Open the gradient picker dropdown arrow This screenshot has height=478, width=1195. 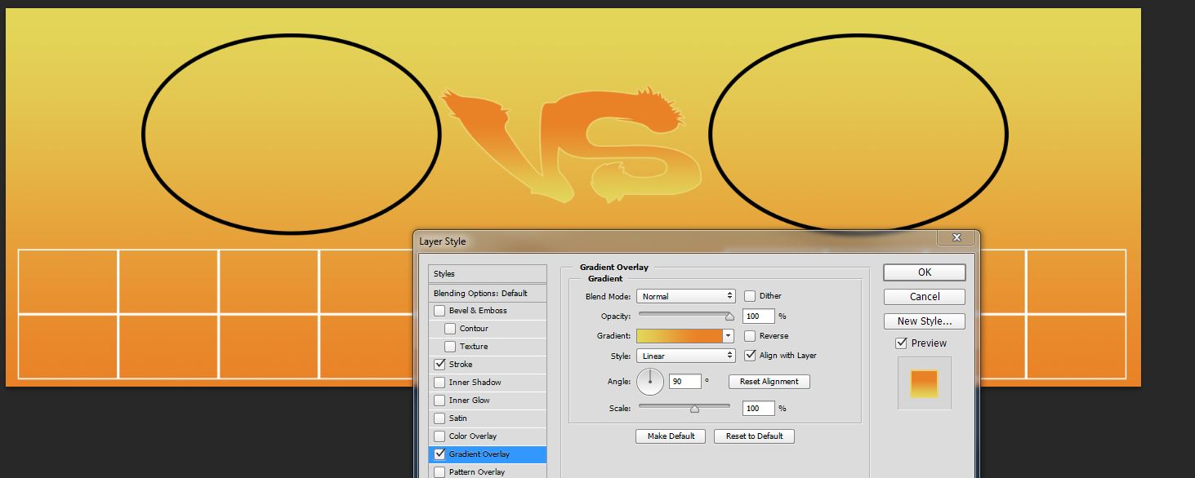pos(728,336)
